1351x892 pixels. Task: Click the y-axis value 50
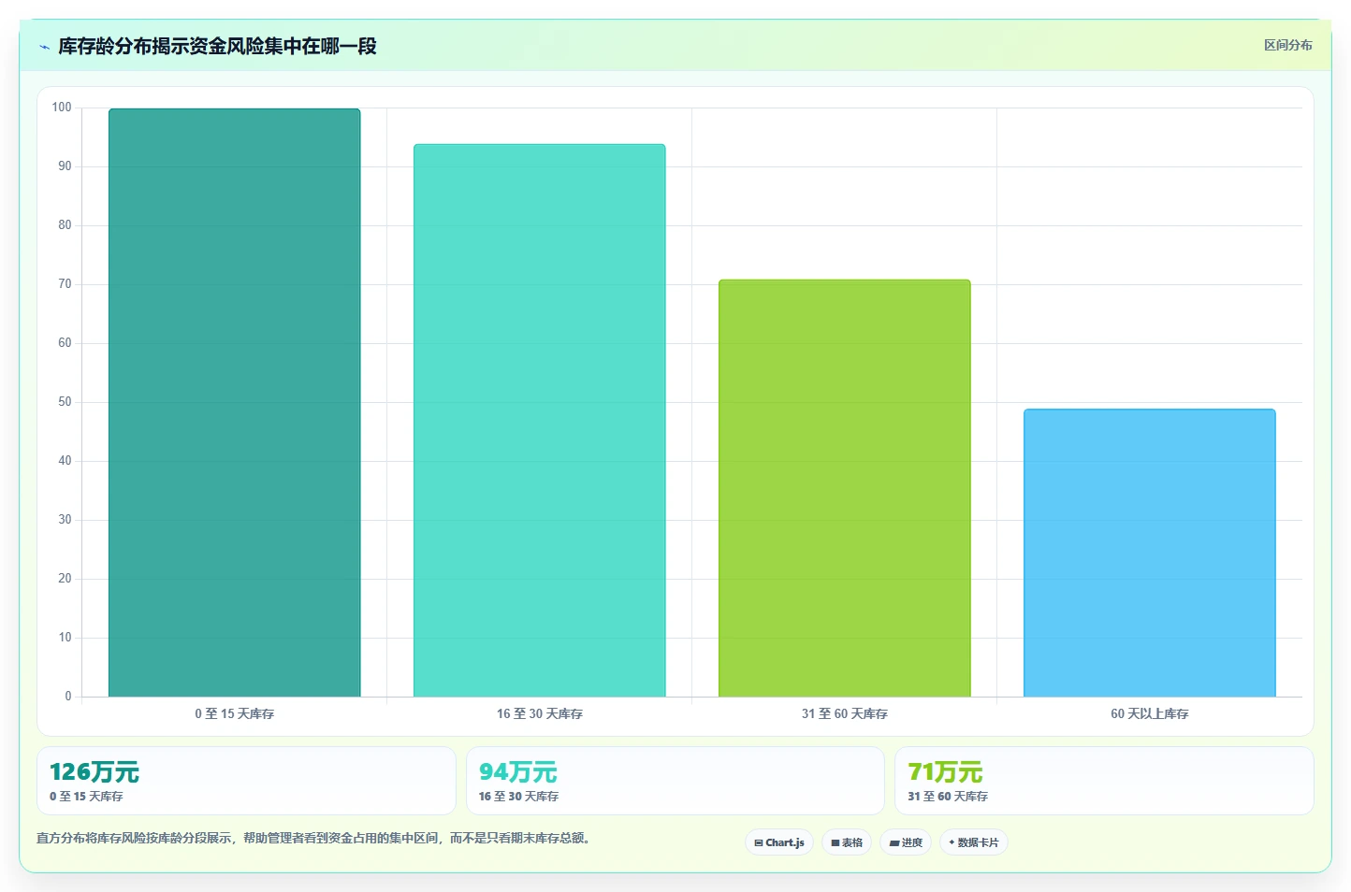click(65, 402)
